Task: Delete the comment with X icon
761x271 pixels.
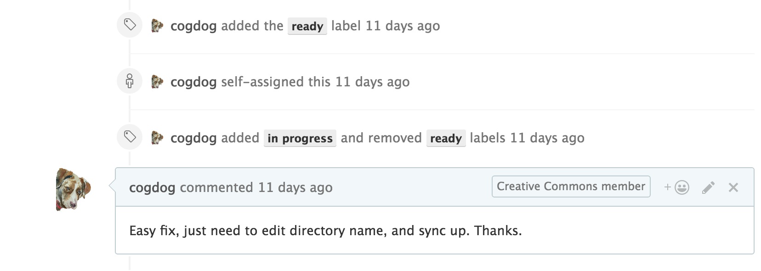Action: [733, 187]
